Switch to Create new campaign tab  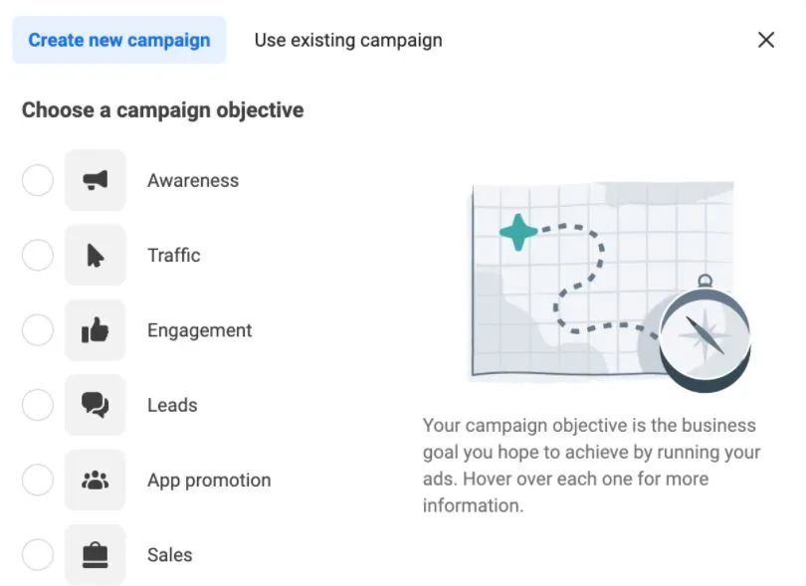tap(119, 41)
